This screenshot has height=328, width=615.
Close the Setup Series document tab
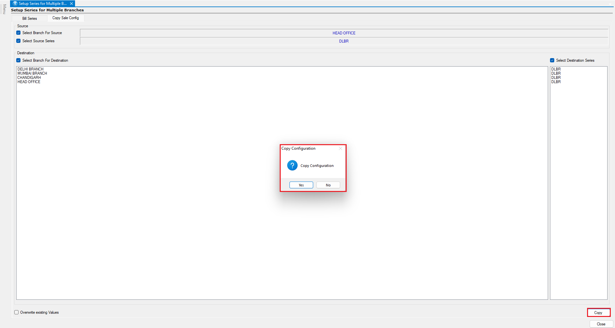point(71,4)
